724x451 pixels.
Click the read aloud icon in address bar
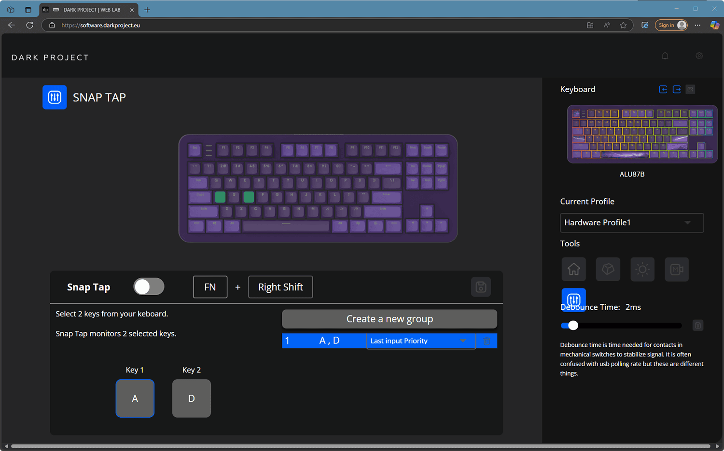607,25
